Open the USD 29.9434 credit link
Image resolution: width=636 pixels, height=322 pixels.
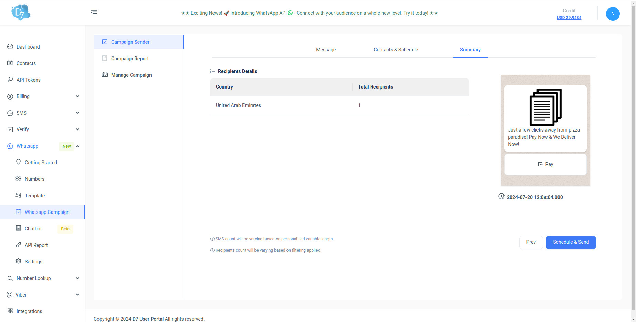[x=569, y=18]
